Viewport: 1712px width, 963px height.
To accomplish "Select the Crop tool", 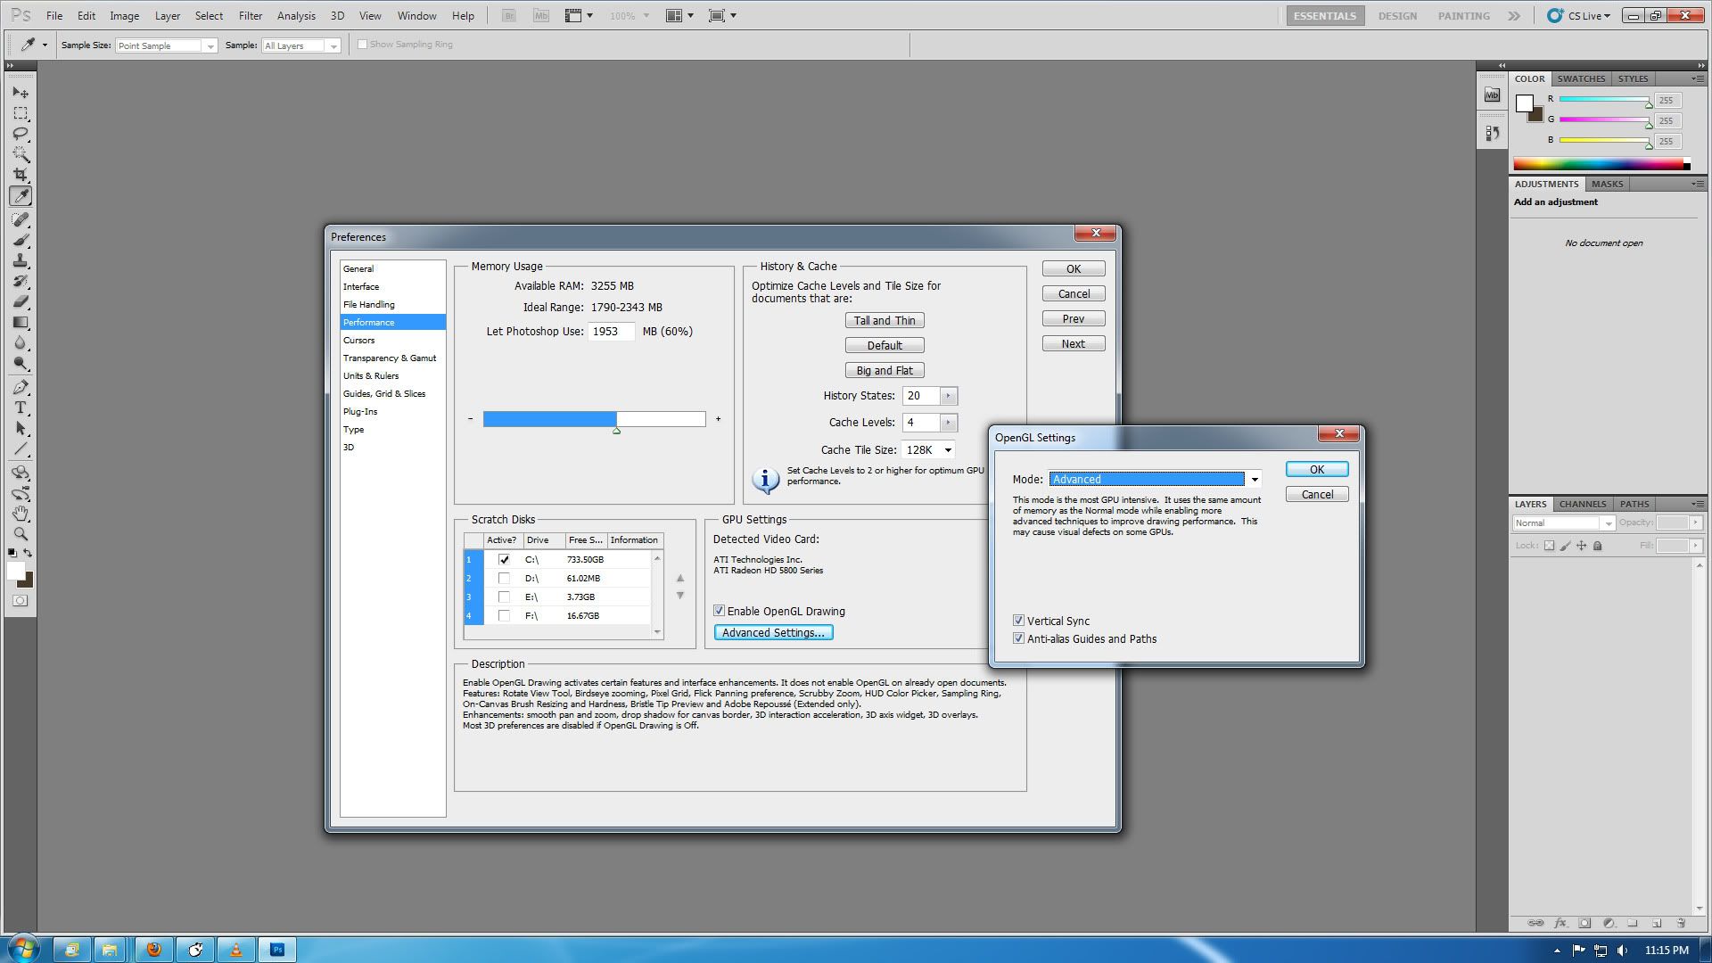I will coord(21,175).
